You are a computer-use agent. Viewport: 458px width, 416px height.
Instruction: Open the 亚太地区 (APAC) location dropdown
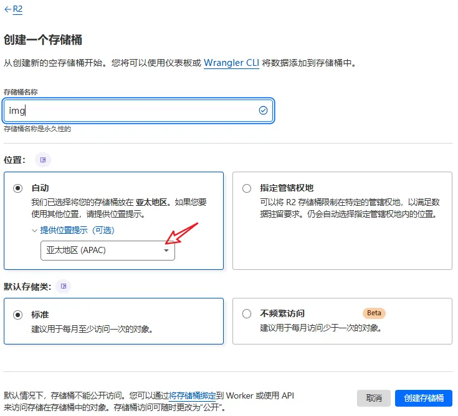(108, 251)
